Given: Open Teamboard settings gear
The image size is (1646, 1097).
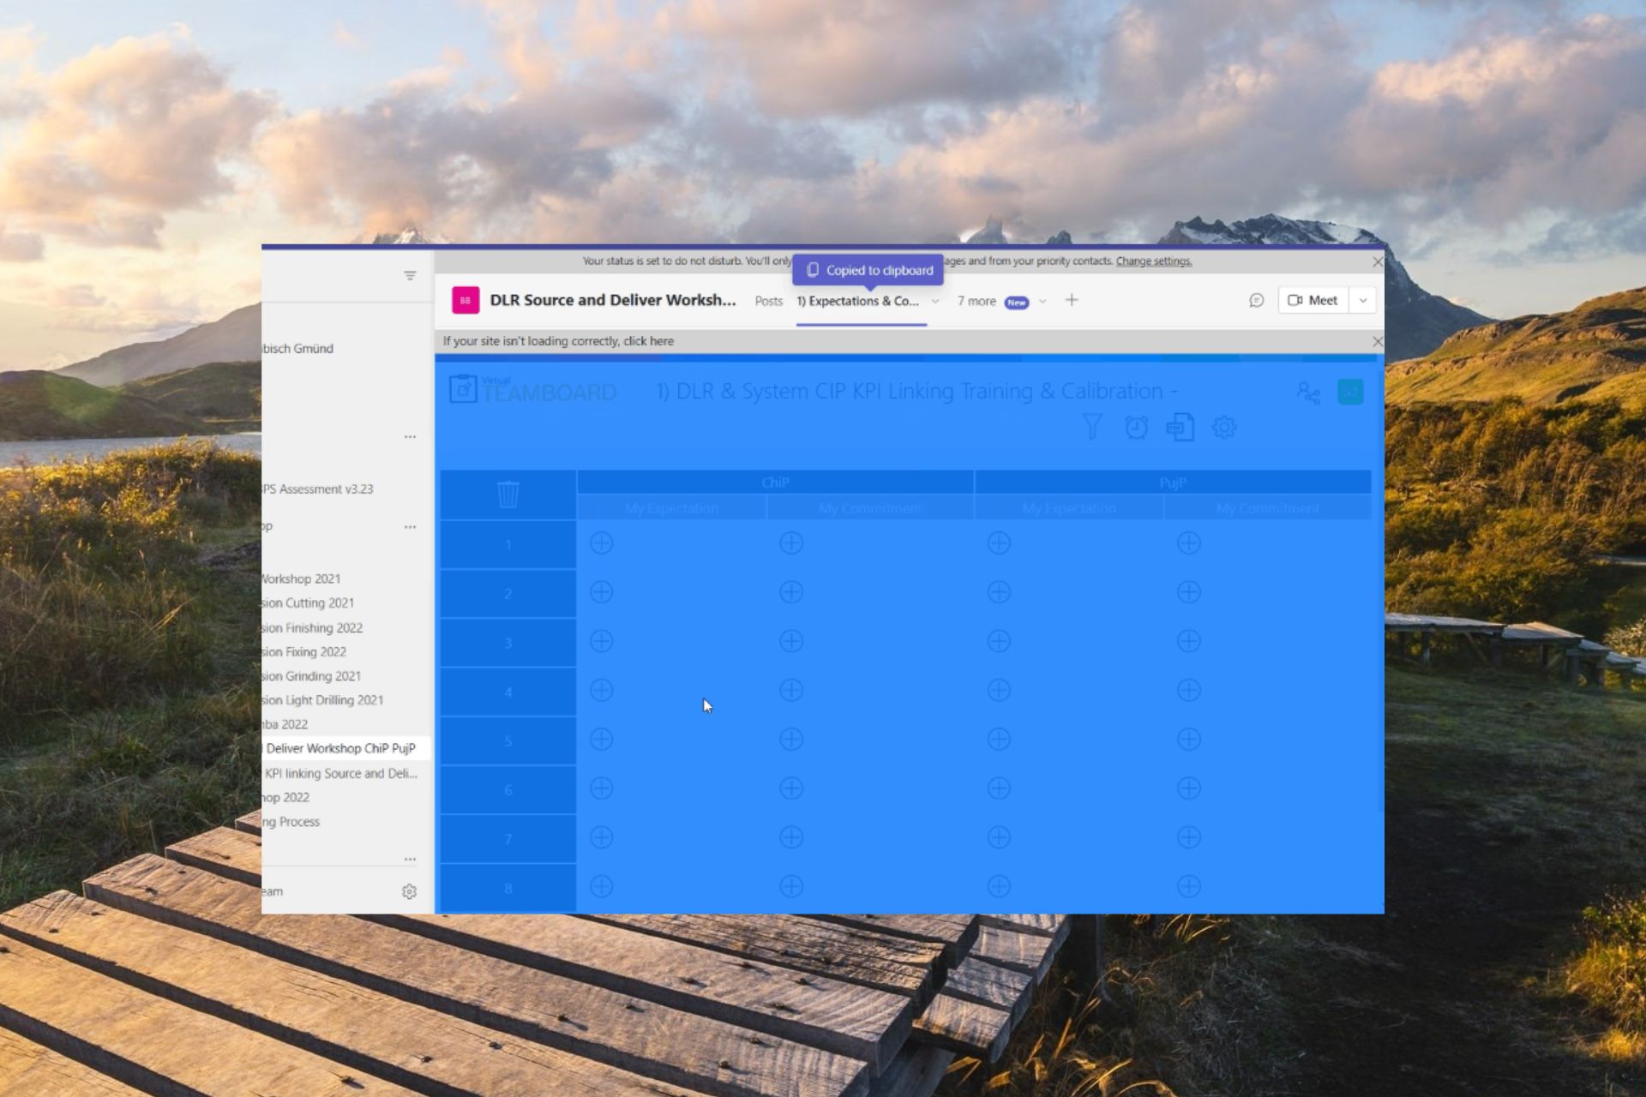Looking at the screenshot, I should pos(1224,427).
